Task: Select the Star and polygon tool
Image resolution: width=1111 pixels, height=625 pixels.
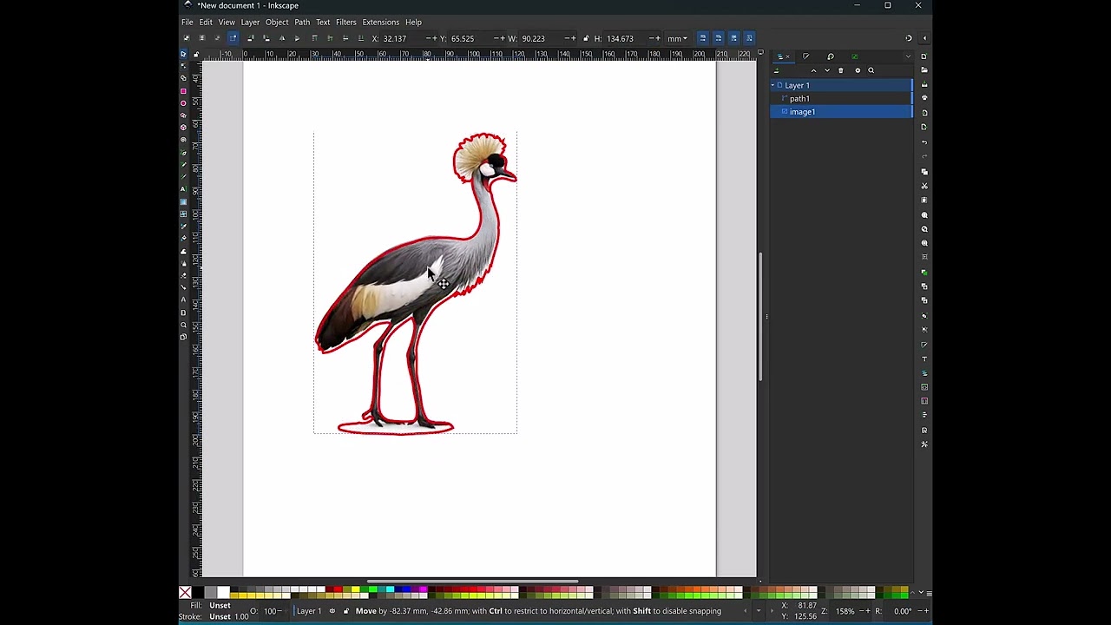Action: pyautogui.click(x=183, y=115)
